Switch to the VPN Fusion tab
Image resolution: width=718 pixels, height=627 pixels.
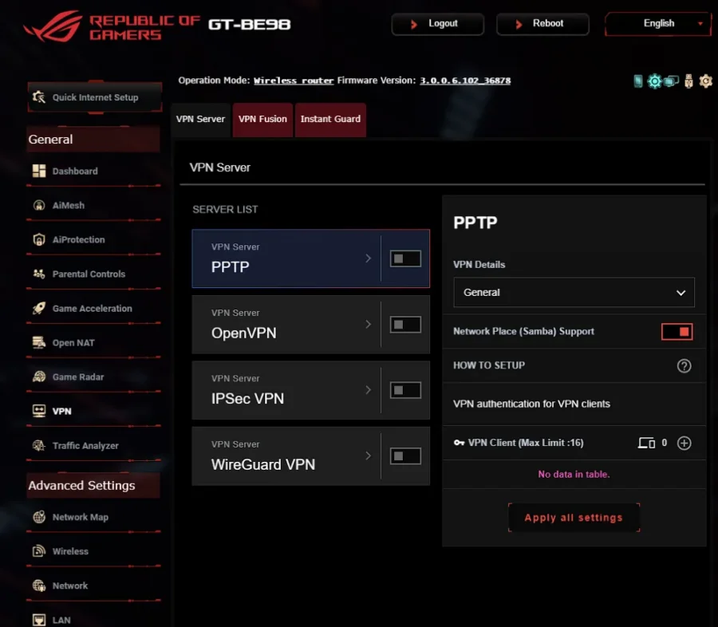pyautogui.click(x=262, y=119)
